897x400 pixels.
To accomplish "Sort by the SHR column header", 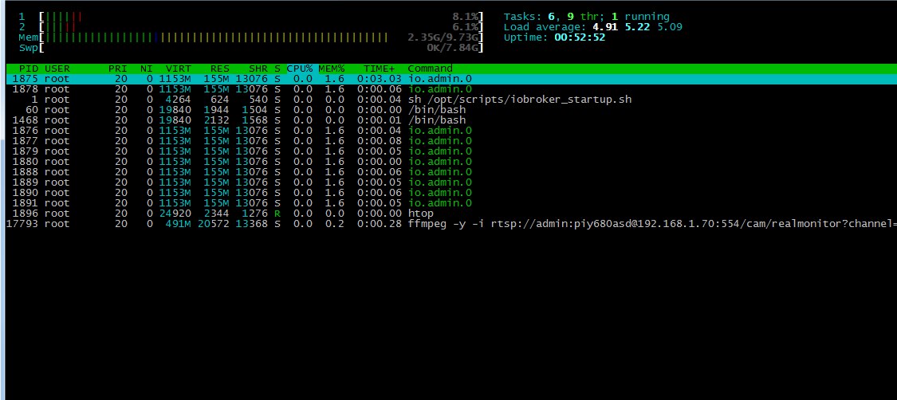I will (x=258, y=69).
